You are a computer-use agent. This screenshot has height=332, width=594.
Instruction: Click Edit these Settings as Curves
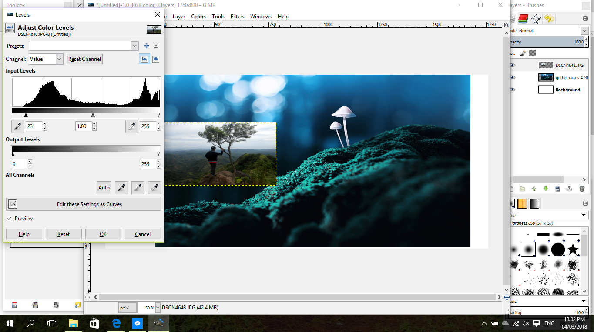coord(84,204)
